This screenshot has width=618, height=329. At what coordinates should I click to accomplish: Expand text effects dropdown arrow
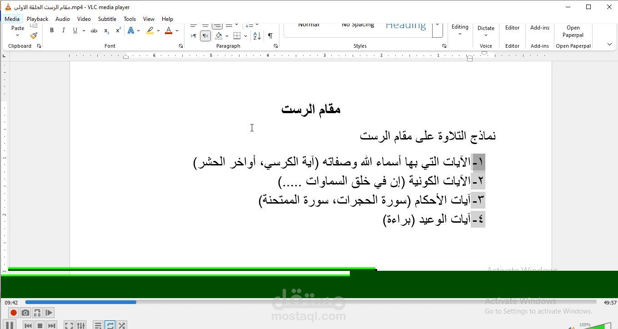(x=138, y=30)
